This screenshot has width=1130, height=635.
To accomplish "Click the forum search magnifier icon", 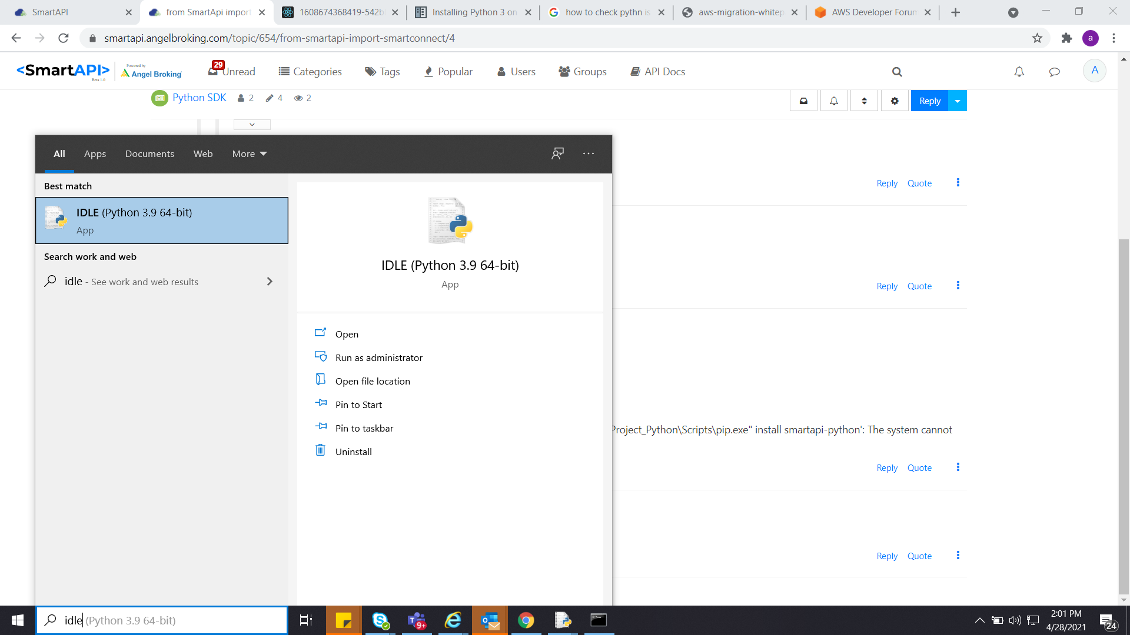I will point(897,72).
